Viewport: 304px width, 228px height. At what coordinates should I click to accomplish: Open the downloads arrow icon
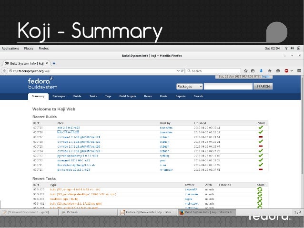[261, 71]
